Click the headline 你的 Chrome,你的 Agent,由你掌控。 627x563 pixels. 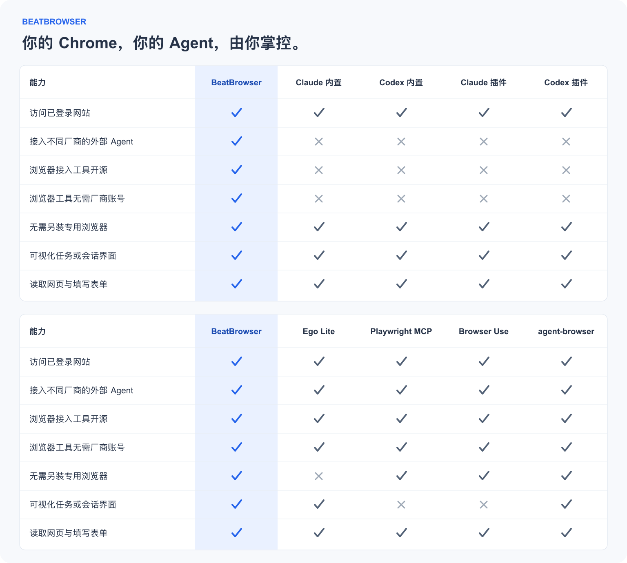(x=162, y=43)
